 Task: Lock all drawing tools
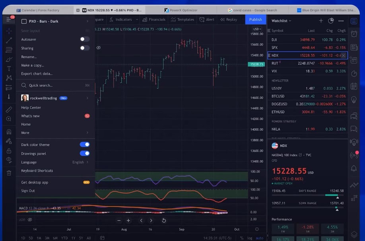pos(9,151)
